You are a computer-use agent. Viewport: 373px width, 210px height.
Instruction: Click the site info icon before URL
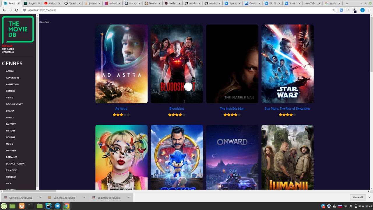click(x=24, y=10)
